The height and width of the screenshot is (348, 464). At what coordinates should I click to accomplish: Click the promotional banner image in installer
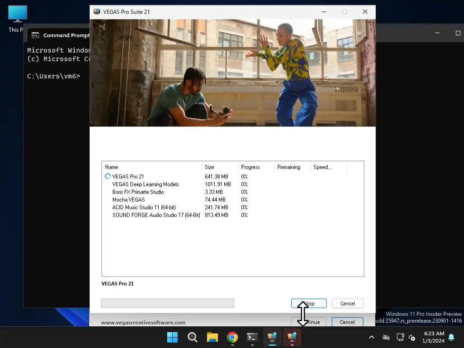click(x=232, y=73)
